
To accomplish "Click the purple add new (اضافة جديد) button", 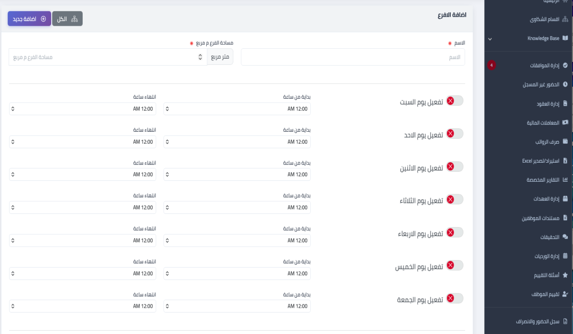I will (29, 19).
